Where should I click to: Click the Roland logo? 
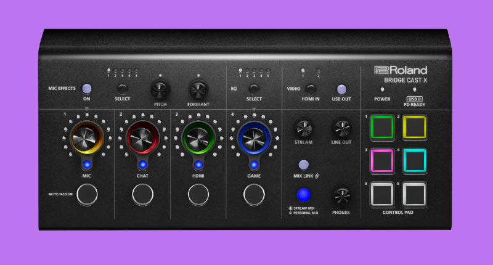pyautogui.click(x=401, y=70)
